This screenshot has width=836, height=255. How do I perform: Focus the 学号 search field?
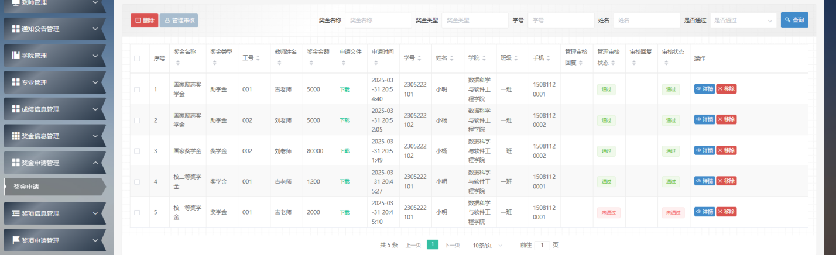tap(561, 20)
